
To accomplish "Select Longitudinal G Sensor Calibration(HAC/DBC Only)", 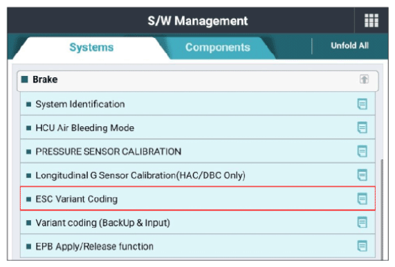I will 198,175.
